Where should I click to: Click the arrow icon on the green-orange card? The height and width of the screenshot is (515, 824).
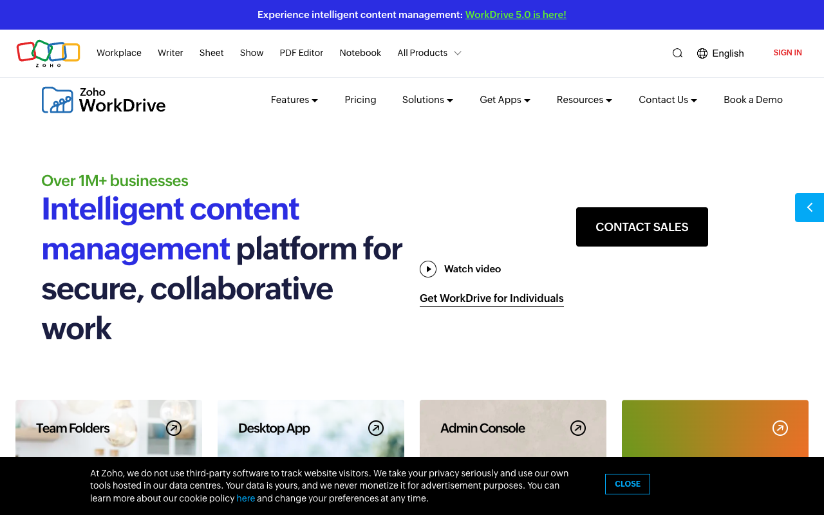point(780,428)
